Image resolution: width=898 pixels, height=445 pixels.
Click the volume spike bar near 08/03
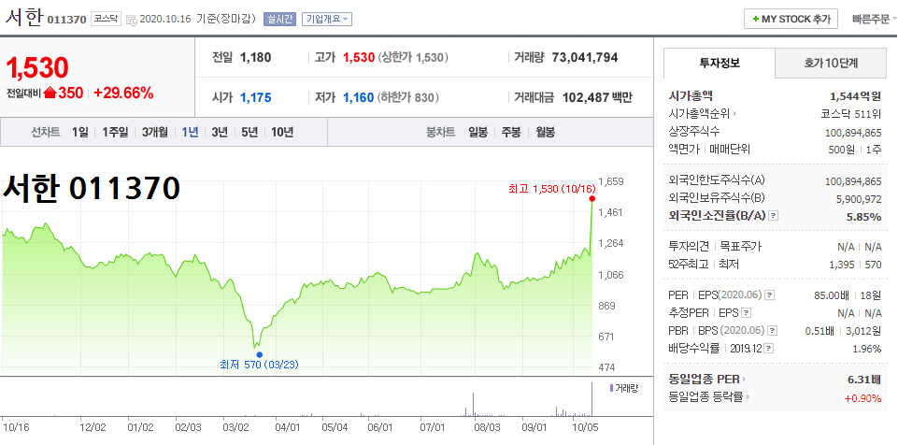pos(473,405)
